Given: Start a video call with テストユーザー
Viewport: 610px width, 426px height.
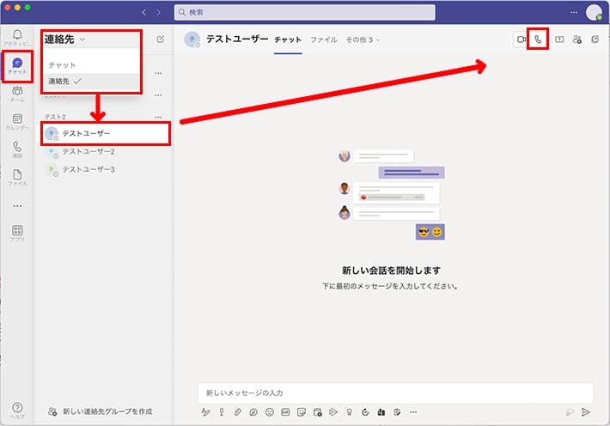Looking at the screenshot, I should 522,40.
